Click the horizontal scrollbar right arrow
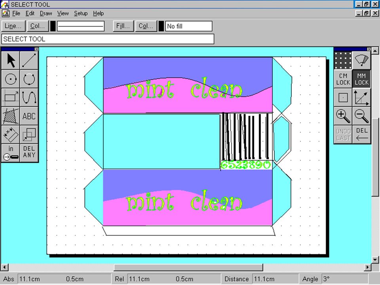380x285 pixels. click(368, 267)
